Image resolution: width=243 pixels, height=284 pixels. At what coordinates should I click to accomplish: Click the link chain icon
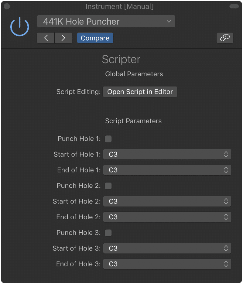pyautogui.click(x=225, y=38)
